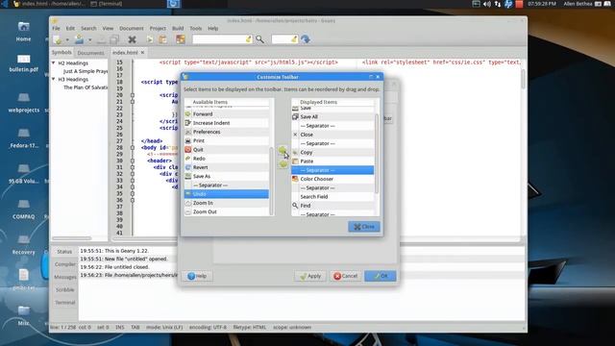Select Color Chooser in Displayed Items
The width and height of the screenshot is (615, 346).
pos(332,179)
